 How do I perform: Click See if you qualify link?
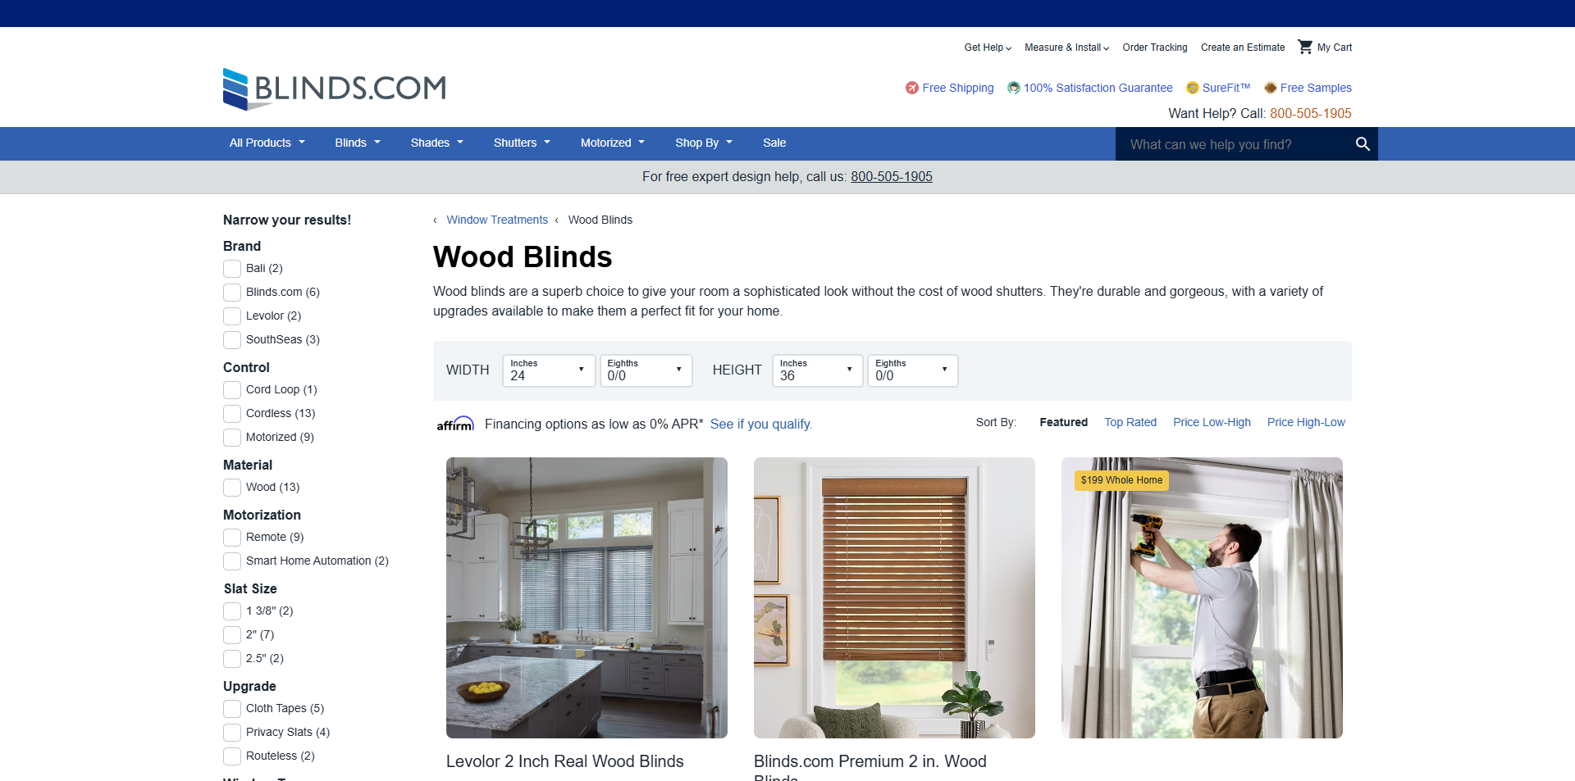coord(761,424)
